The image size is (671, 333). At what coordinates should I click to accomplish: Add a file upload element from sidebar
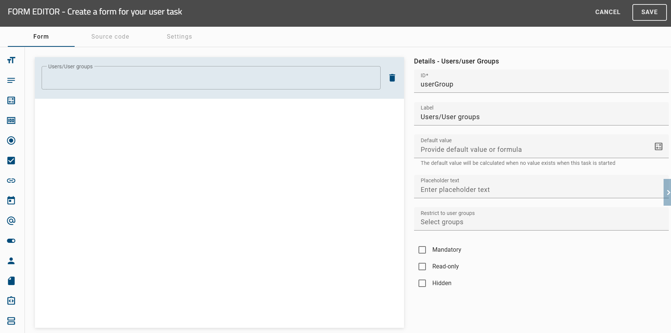point(11,281)
